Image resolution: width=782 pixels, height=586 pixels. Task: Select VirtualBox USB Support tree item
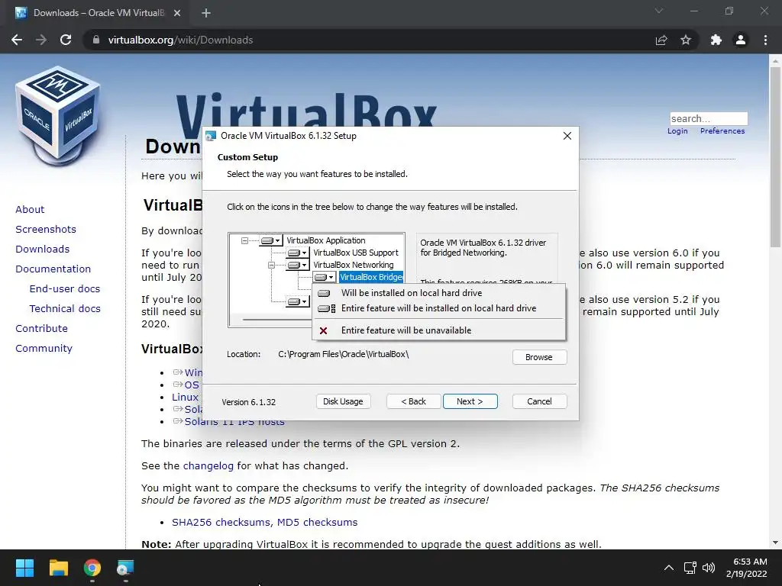coord(356,253)
